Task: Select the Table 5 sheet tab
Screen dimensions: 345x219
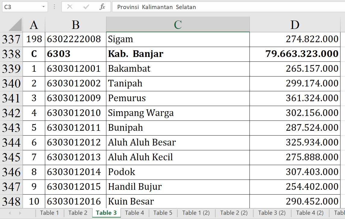Action: coord(163,213)
